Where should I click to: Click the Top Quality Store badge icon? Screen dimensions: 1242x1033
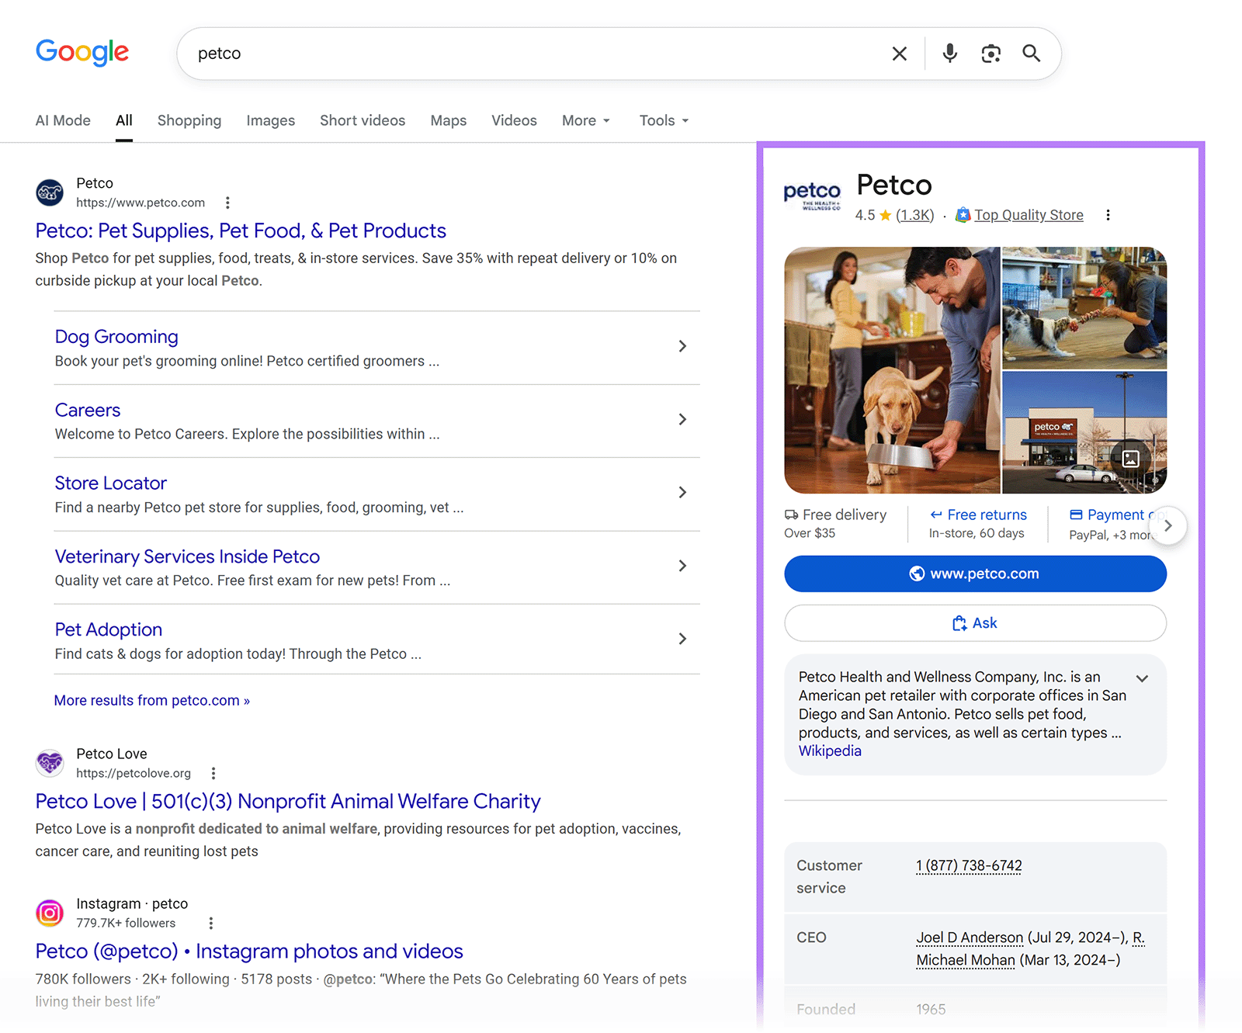coord(963,215)
